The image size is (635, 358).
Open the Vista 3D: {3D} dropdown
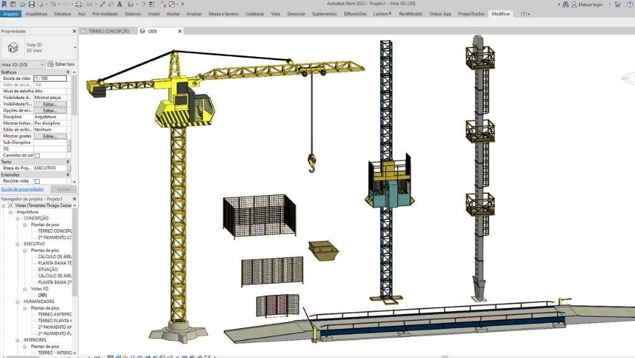click(x=42, y=64)
